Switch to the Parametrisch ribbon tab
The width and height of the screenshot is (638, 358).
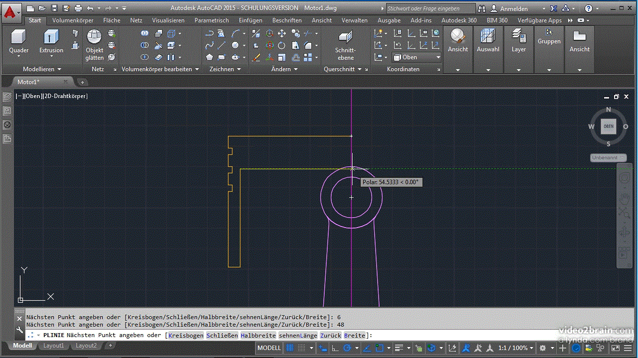tap(212, 20)
